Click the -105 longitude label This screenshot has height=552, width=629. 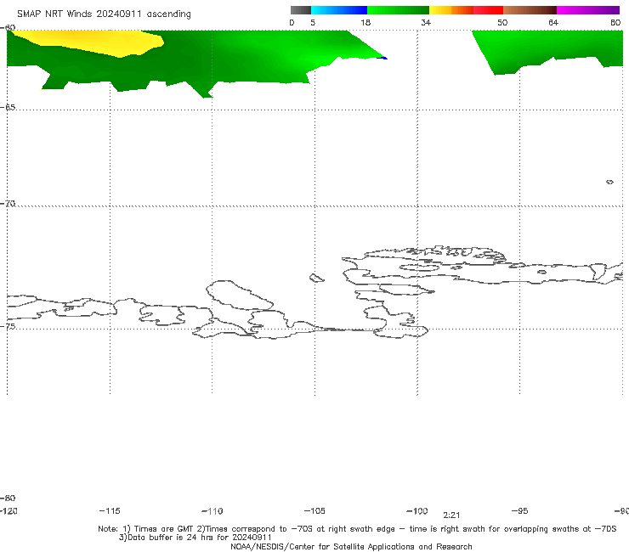click(x=314, y=510)
